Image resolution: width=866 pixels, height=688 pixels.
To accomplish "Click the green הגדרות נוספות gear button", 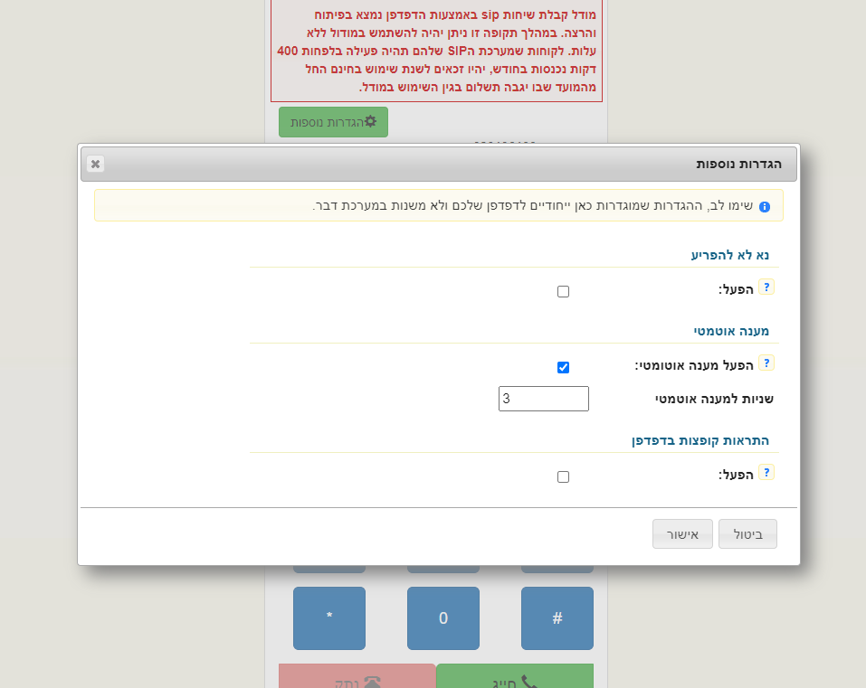I will 333,122.
